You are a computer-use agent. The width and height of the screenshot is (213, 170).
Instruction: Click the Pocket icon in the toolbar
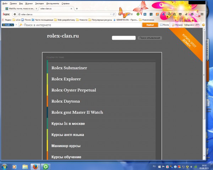(180, 14)
